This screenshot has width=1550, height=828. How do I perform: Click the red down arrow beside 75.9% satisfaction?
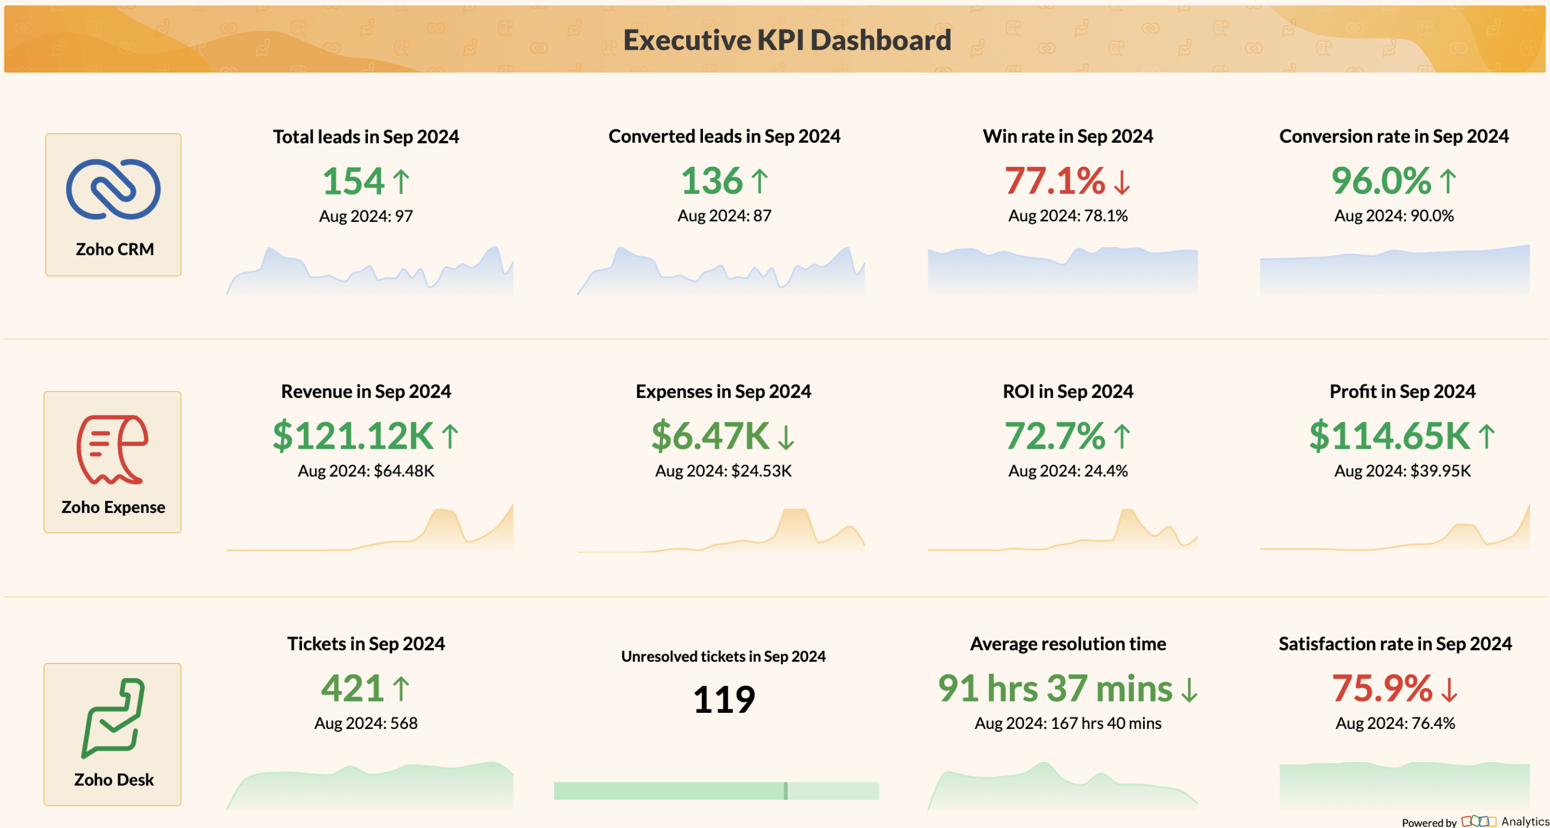(x=1450, y=689)
